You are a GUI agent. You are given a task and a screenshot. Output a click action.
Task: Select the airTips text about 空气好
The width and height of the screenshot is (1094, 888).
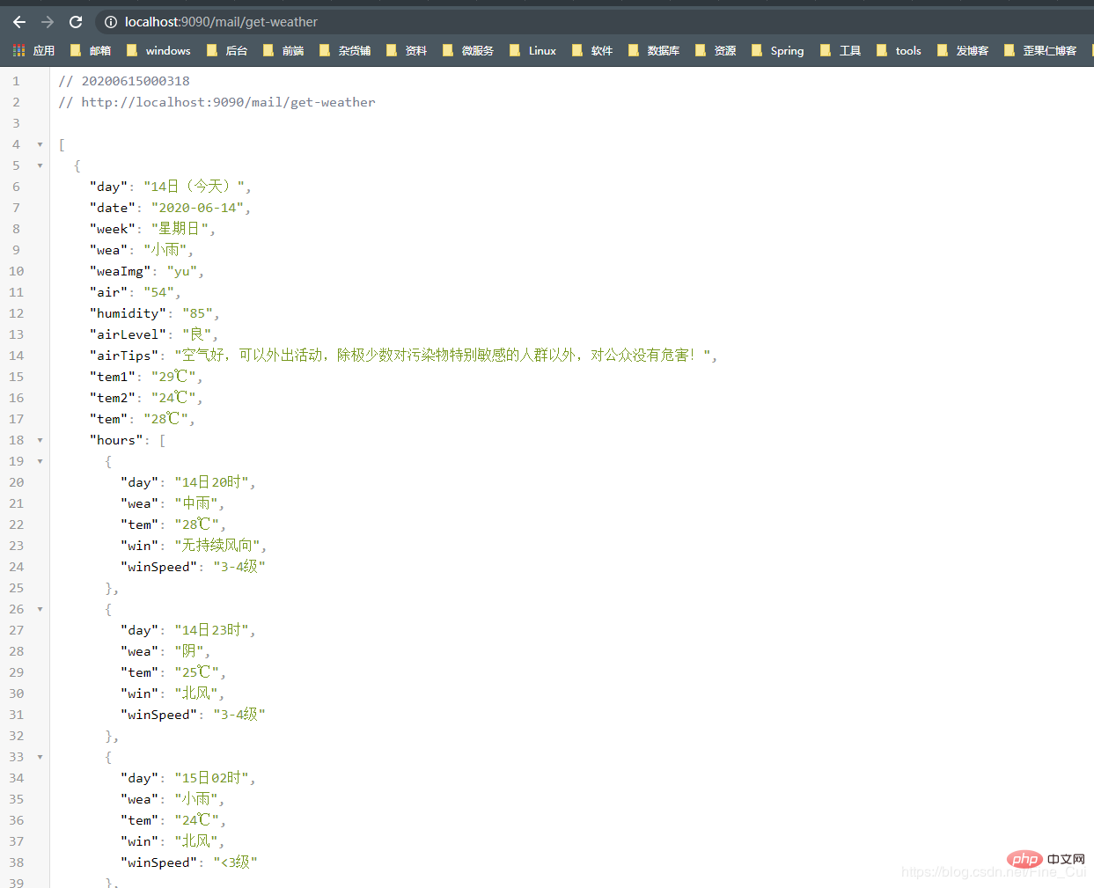[443, 356]
